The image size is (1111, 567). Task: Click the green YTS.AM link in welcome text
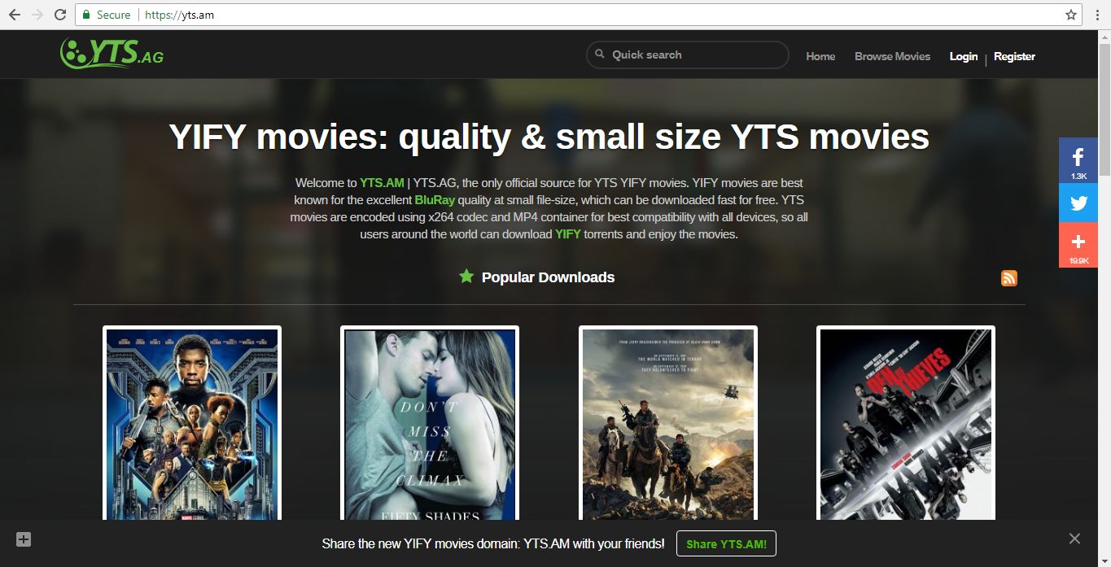[x=382, y=183]
